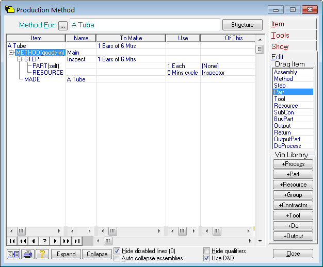Select the MADE tree row
323x267 pixels.
click(32, 79)
